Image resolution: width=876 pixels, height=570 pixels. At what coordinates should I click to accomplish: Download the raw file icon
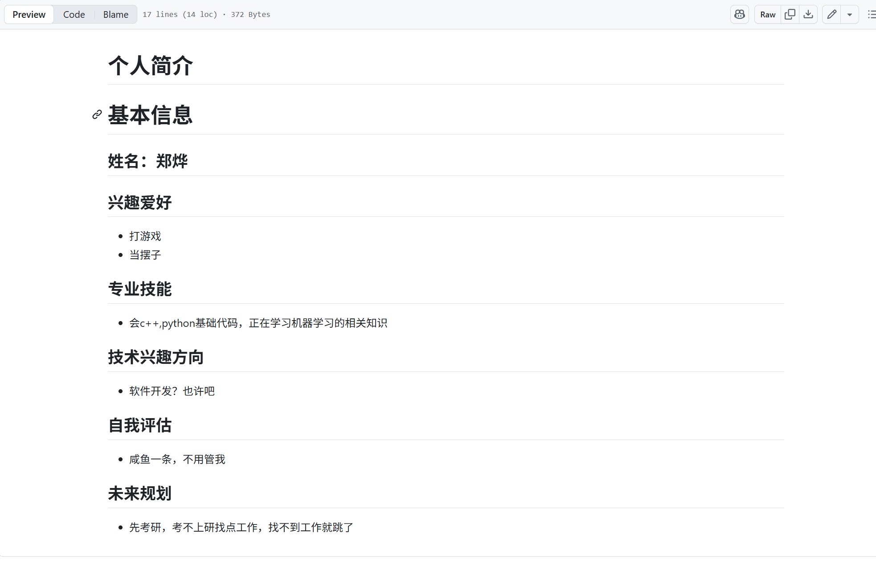coord(808,14)
